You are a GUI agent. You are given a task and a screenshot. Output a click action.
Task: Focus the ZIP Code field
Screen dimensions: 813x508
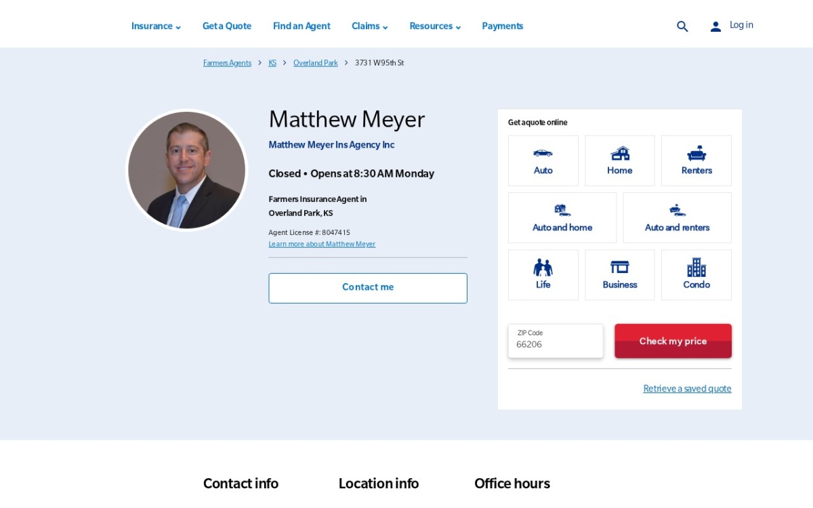[556, 341]
